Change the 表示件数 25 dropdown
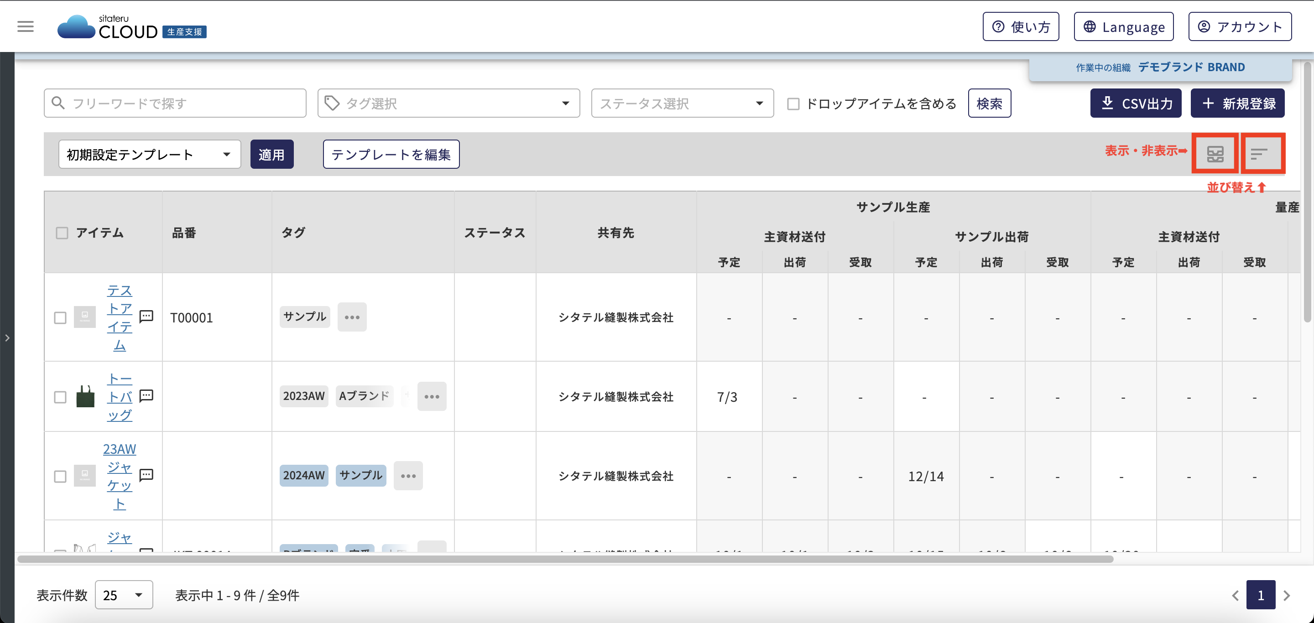Viewport: 1314px width, 623px height. [x=124, y=595]
